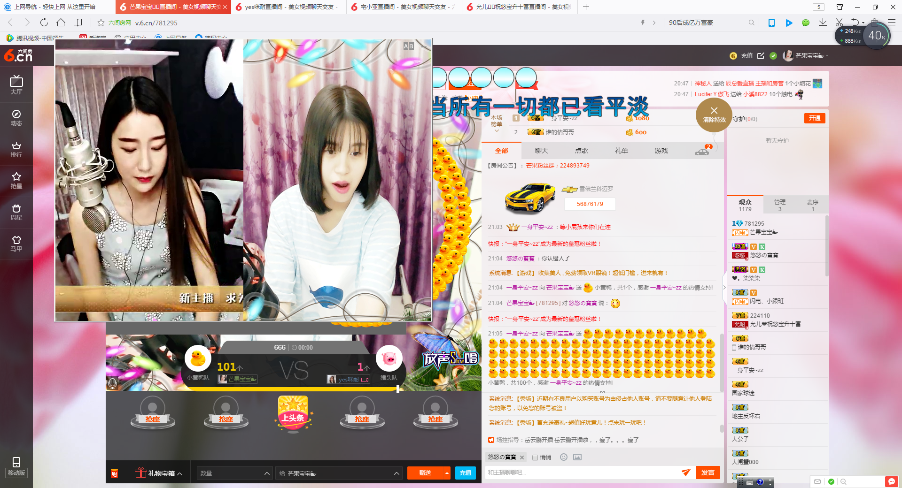
Task: Click the 6.cn site logo
Action: click(x=18, y=55)
